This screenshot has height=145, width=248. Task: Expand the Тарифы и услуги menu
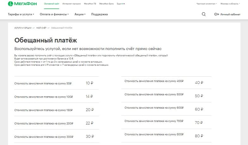click(x=21, y=14)
